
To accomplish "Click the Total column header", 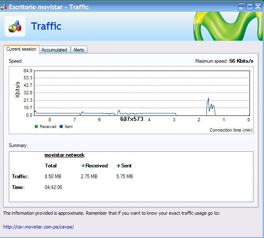I will (51, 166).
